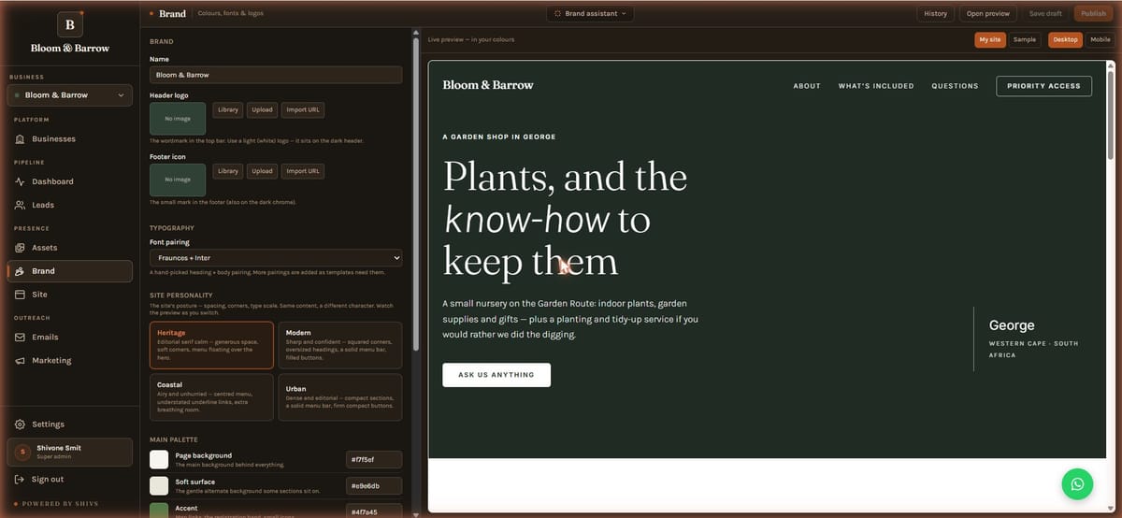Open the History panel
1122x518 pixels.
[x=935, y=14]
